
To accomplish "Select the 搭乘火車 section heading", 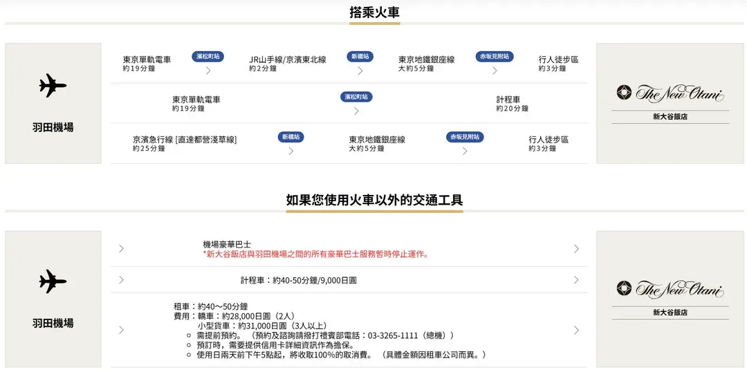I will 374,12.
